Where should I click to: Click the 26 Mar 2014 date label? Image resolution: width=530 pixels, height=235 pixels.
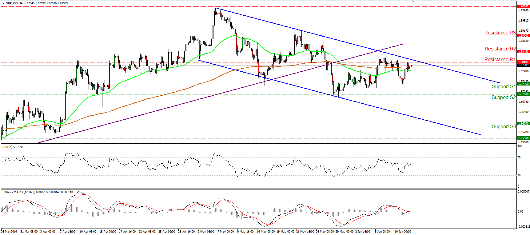pos(9,232)
